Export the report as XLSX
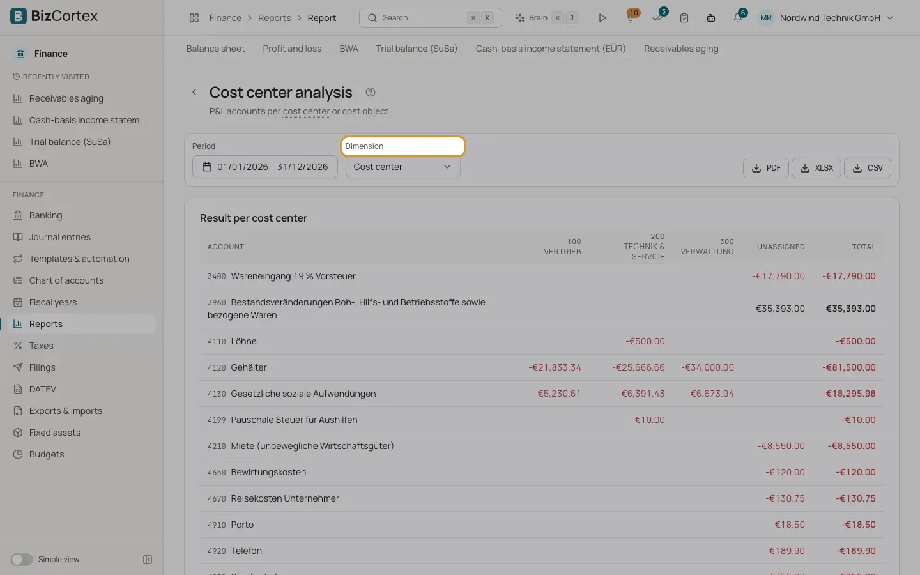Image resolution: width=920 pixels, height=575 pixels. click(816, 168)
